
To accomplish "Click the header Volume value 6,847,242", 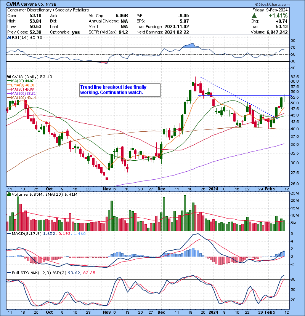I will point(277,32).
